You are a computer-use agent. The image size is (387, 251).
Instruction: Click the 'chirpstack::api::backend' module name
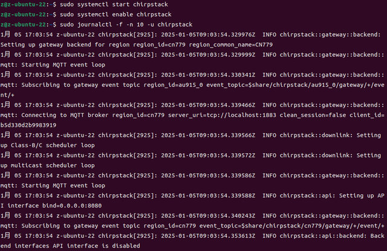319,235
